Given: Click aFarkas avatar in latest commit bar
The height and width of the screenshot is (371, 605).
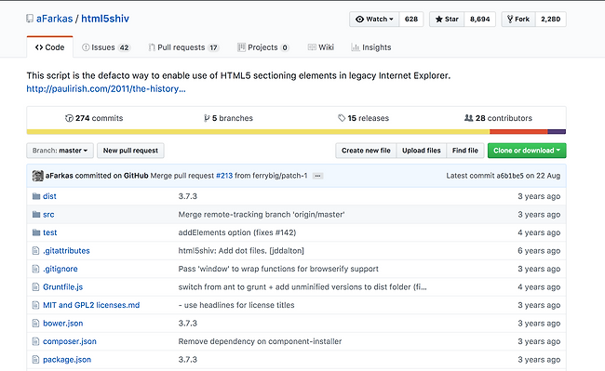Looking at the screenshot, I should point(38,176).
